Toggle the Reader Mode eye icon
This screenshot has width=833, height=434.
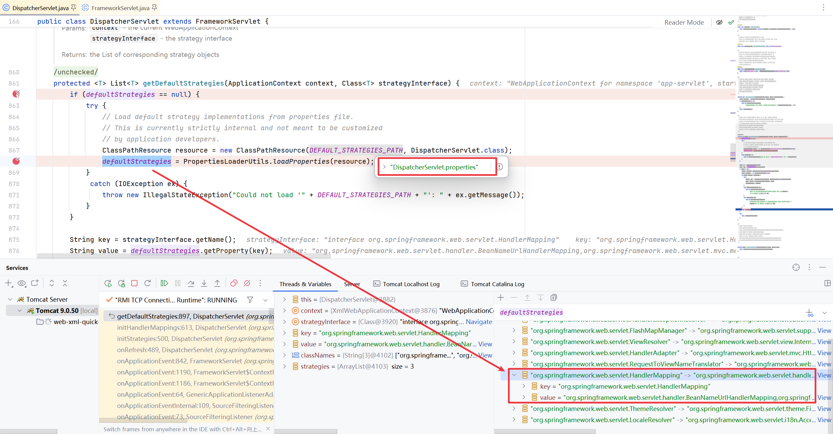pyautogui.click(x=719, y=22)
